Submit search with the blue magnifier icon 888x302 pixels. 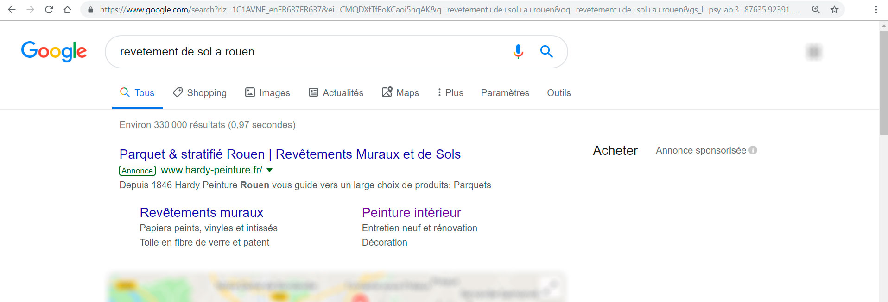[x=546, y=51]
